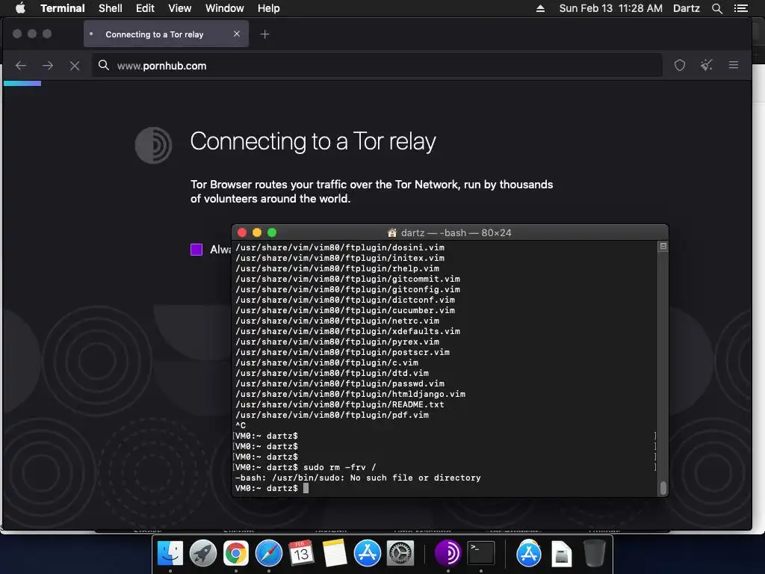Click the dosini.vim path line
The image size is (765, 574).
(x=340, y=247)
